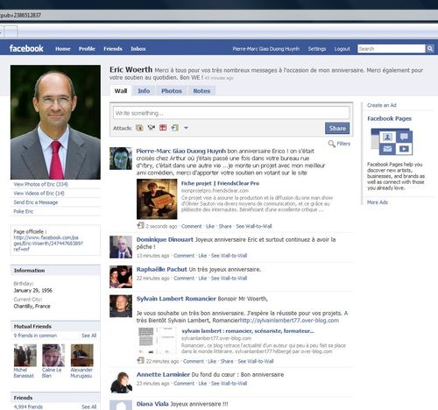Click the search magnifier button
Image resolution: width=438 pixels, height=410 pixels.
pyautogui.click(x=430, y=49)
